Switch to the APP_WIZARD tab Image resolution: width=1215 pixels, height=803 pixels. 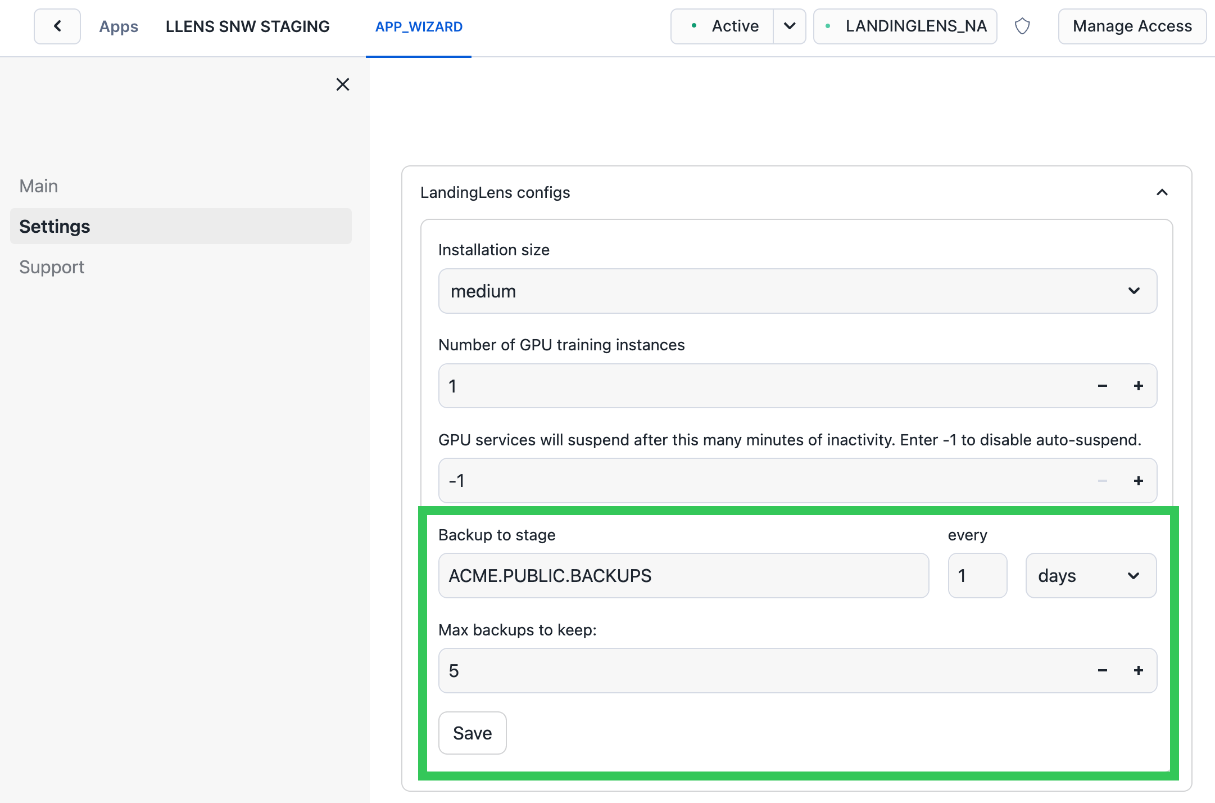tap(419, 26)
